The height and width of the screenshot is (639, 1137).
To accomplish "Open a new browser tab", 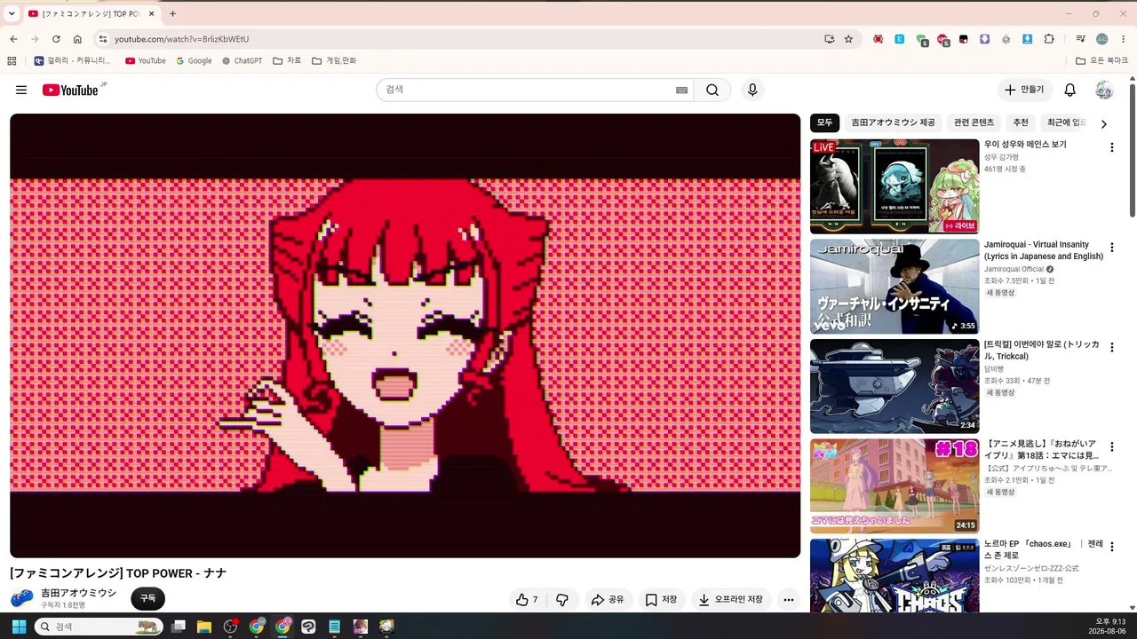I will [172, 13].
